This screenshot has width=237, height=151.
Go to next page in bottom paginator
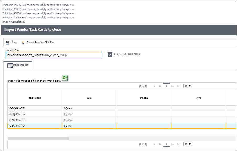tap(173, 144)
